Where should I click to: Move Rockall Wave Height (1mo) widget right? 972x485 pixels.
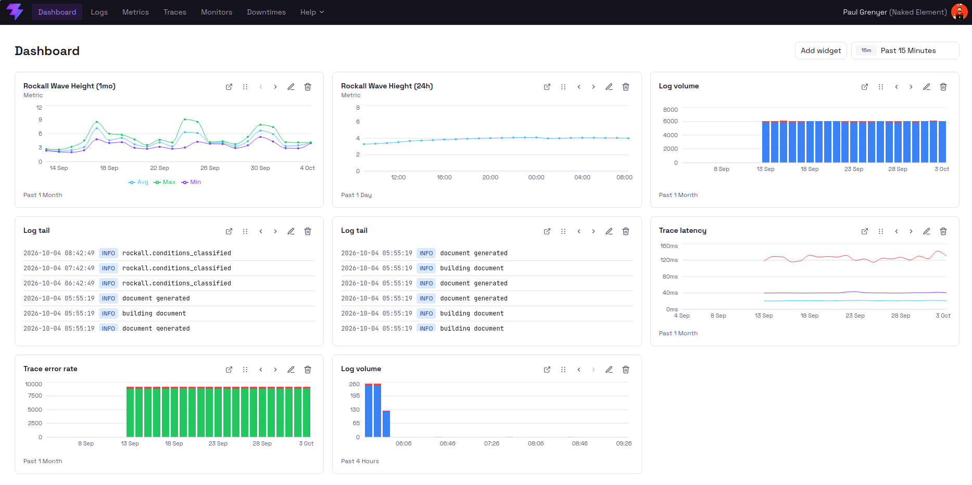[275, 87]
